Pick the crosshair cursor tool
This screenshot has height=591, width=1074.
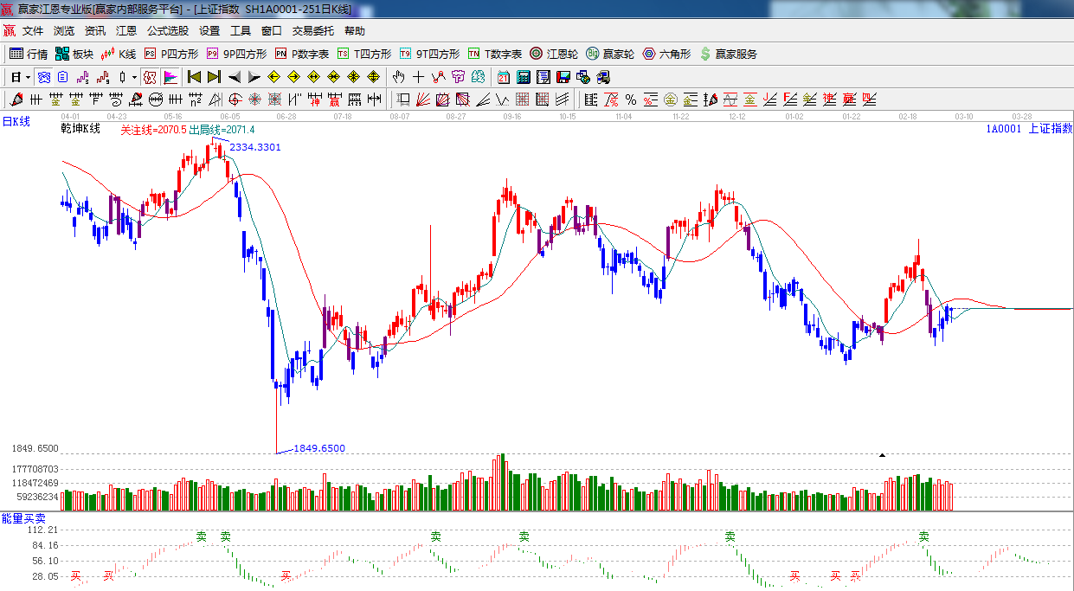[x=419, y=77]
